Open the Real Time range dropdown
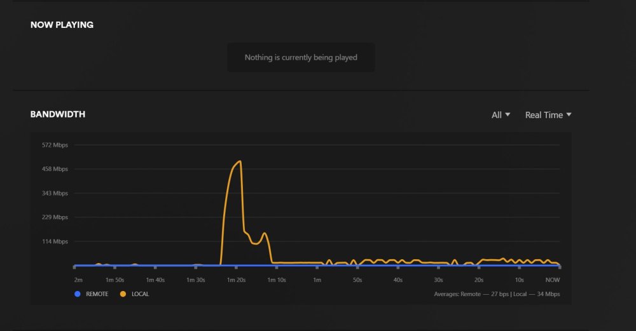This screenshot has width=636, height=331. click(548, 115)
